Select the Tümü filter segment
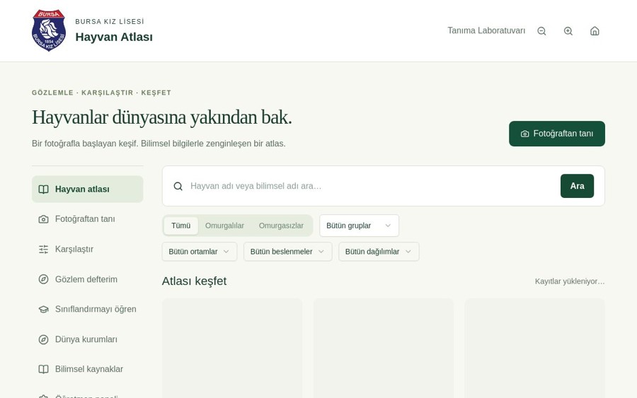Screen dimensions: 637x398 180,226
